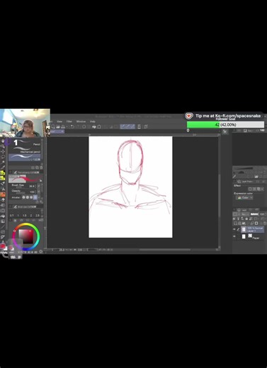Choose brush size preset 2
The height and width of the screenshot is (368, 267).
31,216
